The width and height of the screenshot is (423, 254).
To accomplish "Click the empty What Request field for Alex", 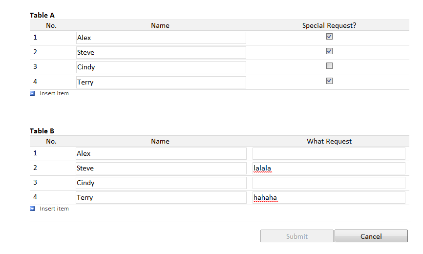I will (x=329, y=153).
